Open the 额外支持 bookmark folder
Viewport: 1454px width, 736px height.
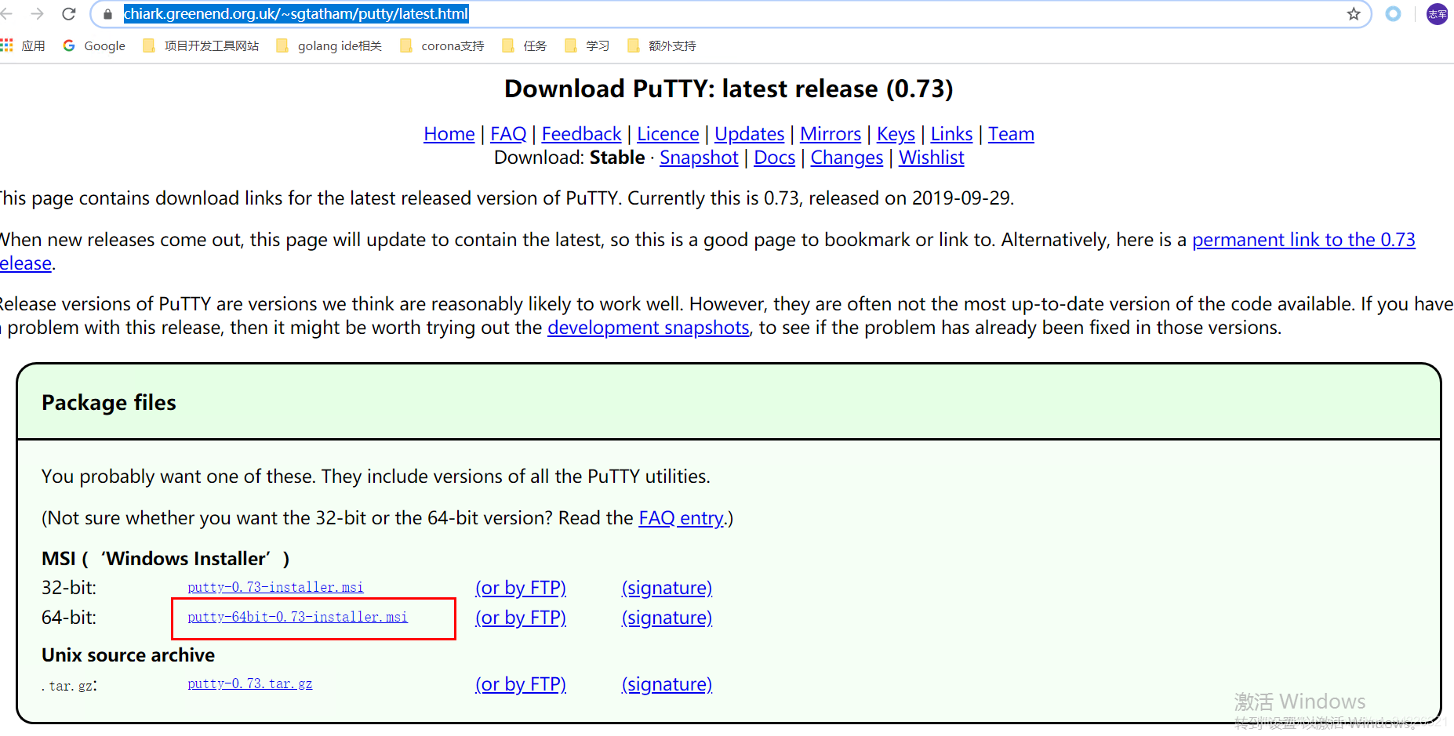(x=662, y=45)
